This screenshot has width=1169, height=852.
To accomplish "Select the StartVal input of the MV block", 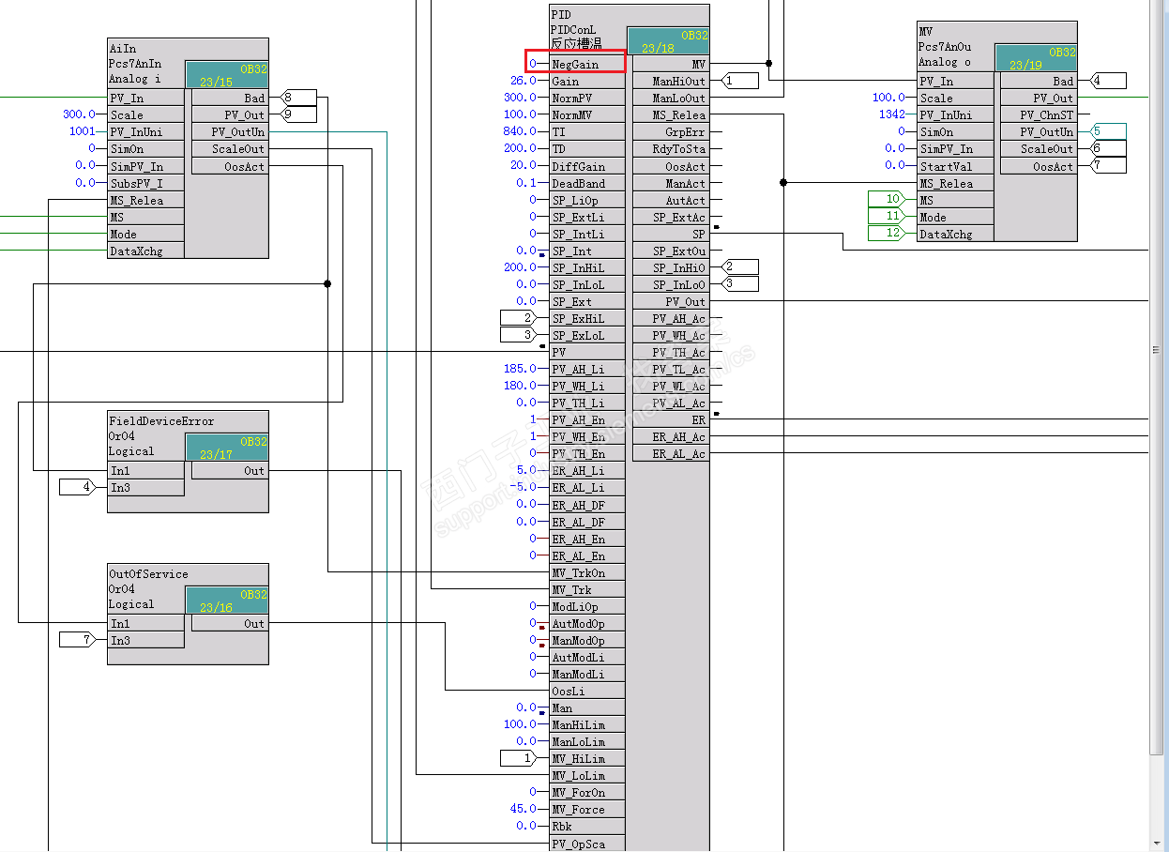I will tap(955, 166).
